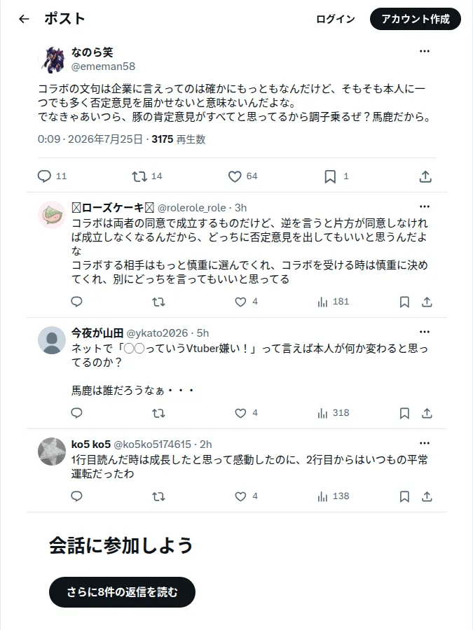The width and height of the screenshot is (473, 630).
Task: Share the 今夜が山田 reply
Action: click(x=427, y=413)
